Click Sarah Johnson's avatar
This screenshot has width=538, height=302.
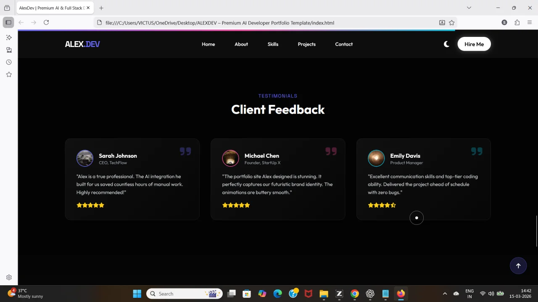tap(85, 158)
